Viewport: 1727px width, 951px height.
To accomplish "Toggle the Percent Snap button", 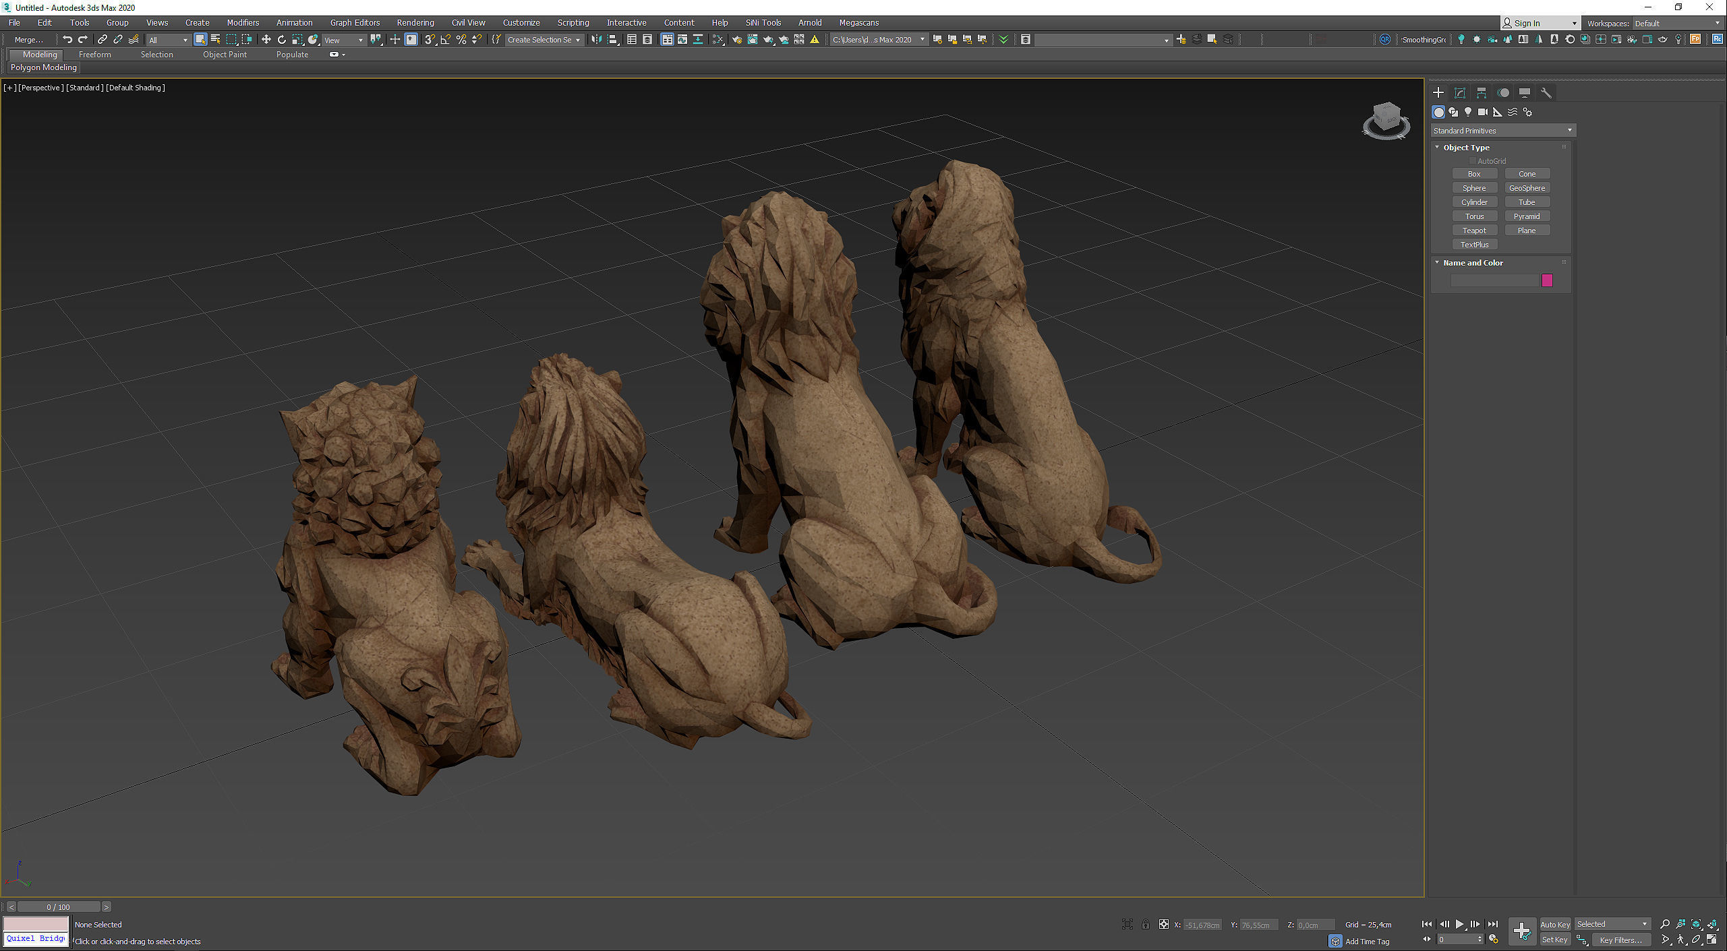I will 461,40.
